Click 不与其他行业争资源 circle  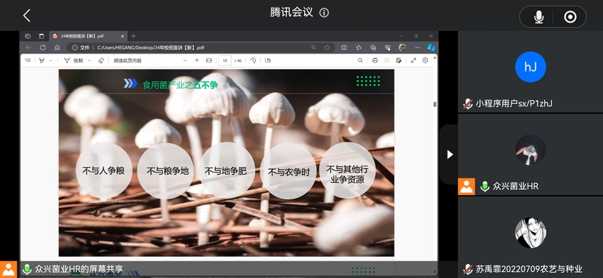point(348,171)
